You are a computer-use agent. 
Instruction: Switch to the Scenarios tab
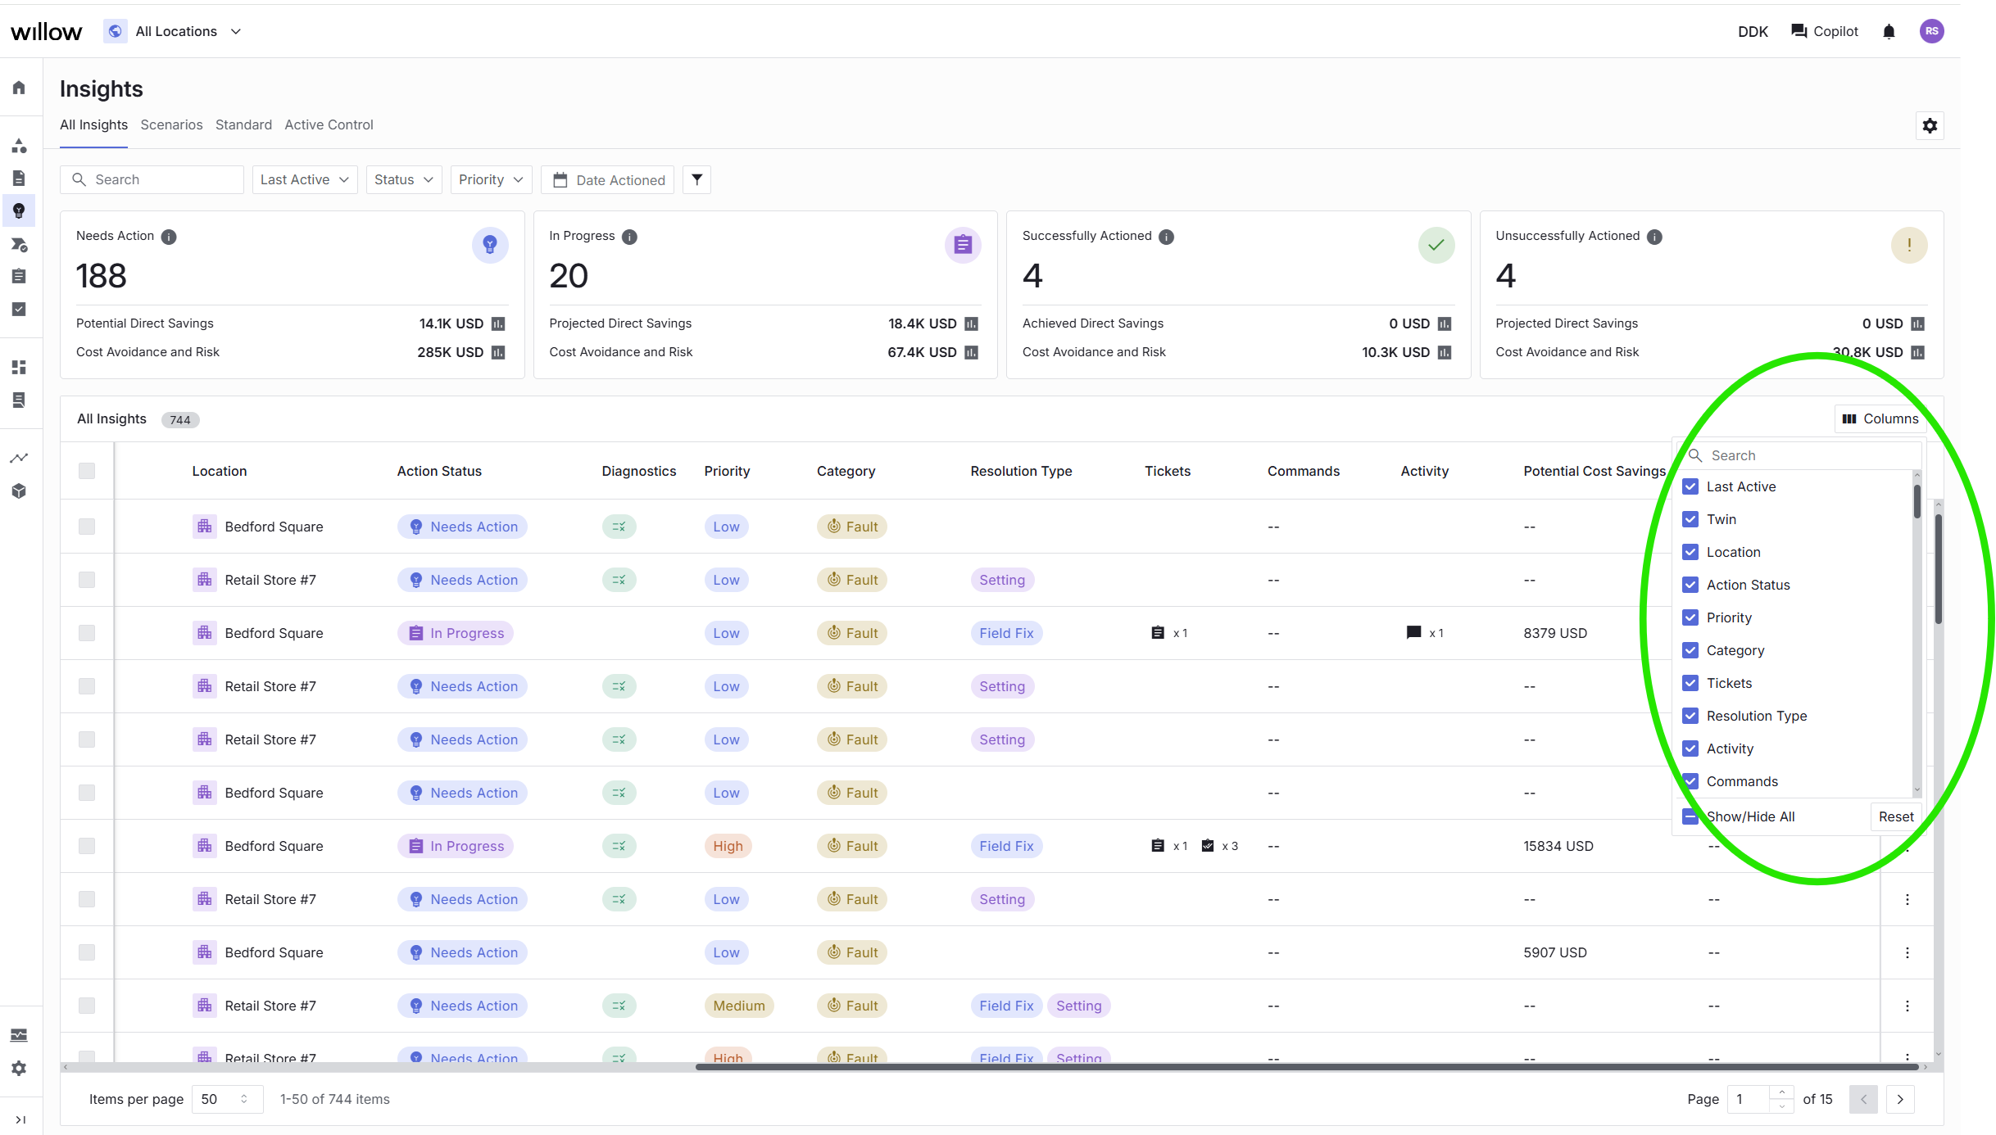point(171,124)
